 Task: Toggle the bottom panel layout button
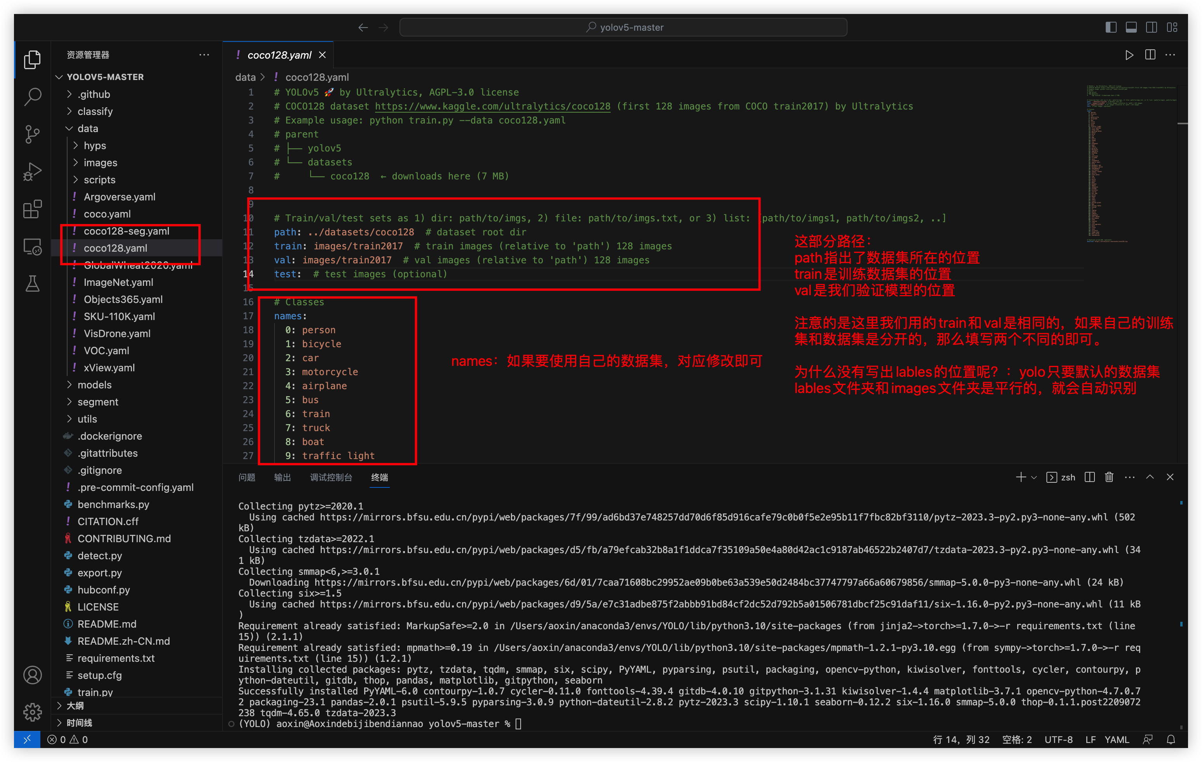(x=1131, y=28)
